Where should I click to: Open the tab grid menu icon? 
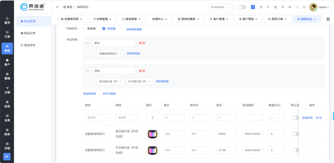click(328, 19)
